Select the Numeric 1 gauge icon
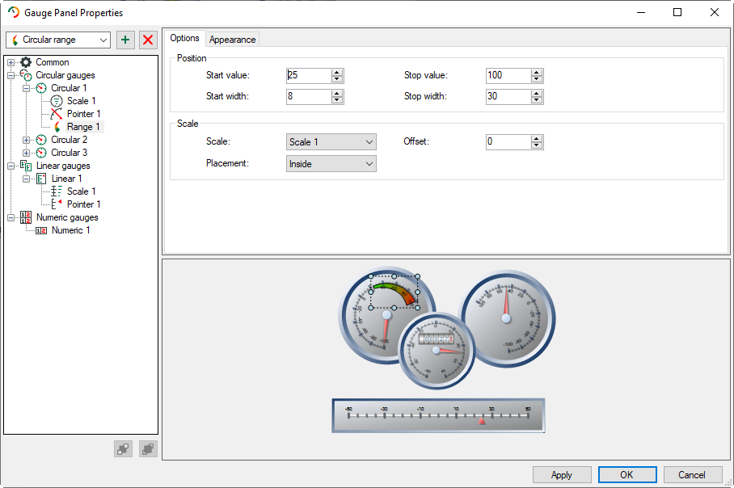Image resolution: width=734 pixels, height=488 pixels. click(x=41, y=230)
